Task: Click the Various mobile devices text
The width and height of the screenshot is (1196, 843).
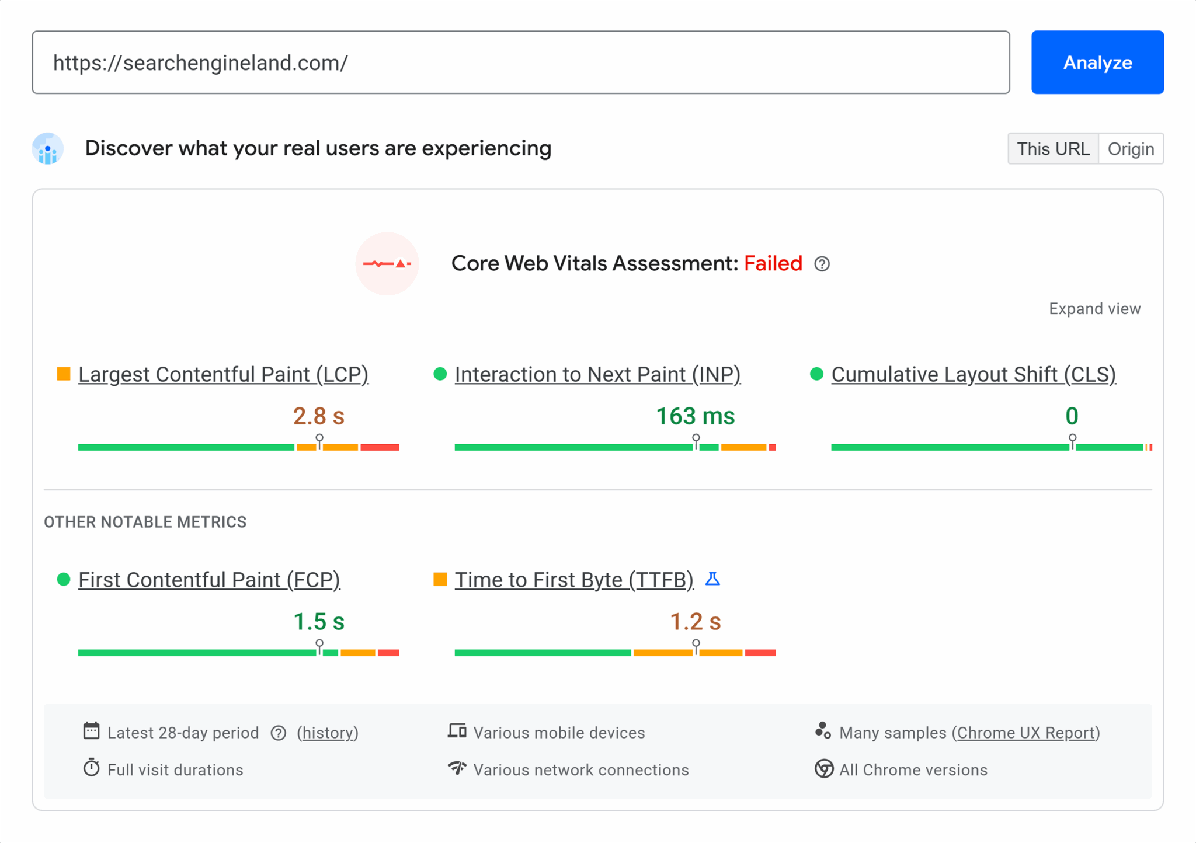Action: click(x=559, y=733)
